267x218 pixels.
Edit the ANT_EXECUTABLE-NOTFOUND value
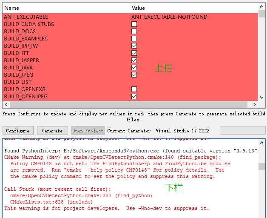coord(170,17)
